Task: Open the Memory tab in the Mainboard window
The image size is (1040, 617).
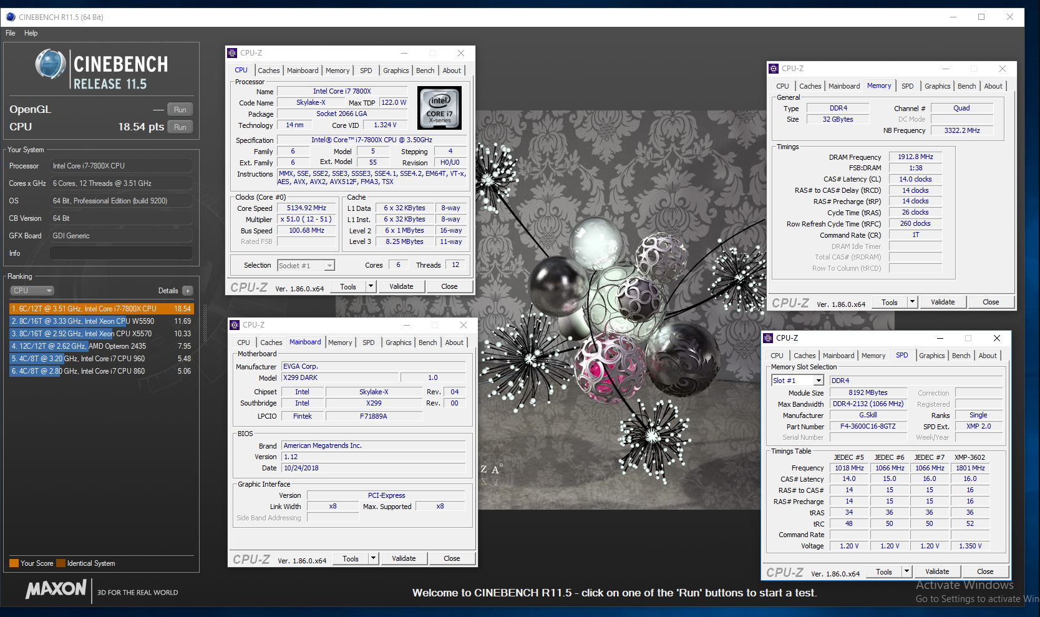Action: 340,343
